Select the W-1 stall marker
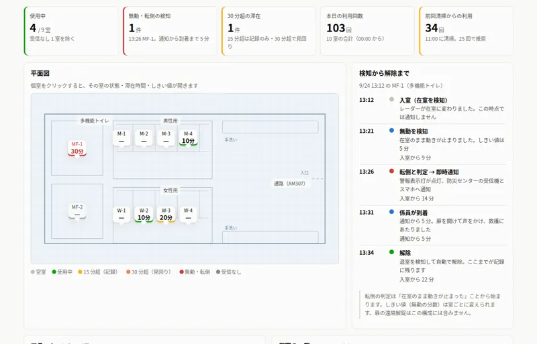Screen dimensions: 537x344 pyautogui.click(x=121, y=215)
